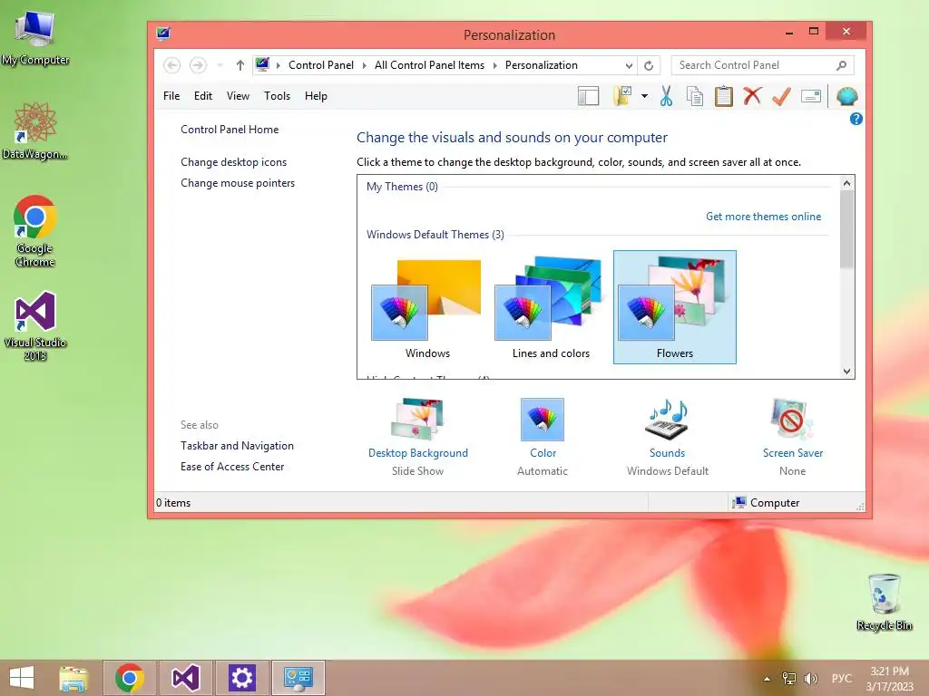
Task: Select the Lines and colors theme
Action: [551, 308]
